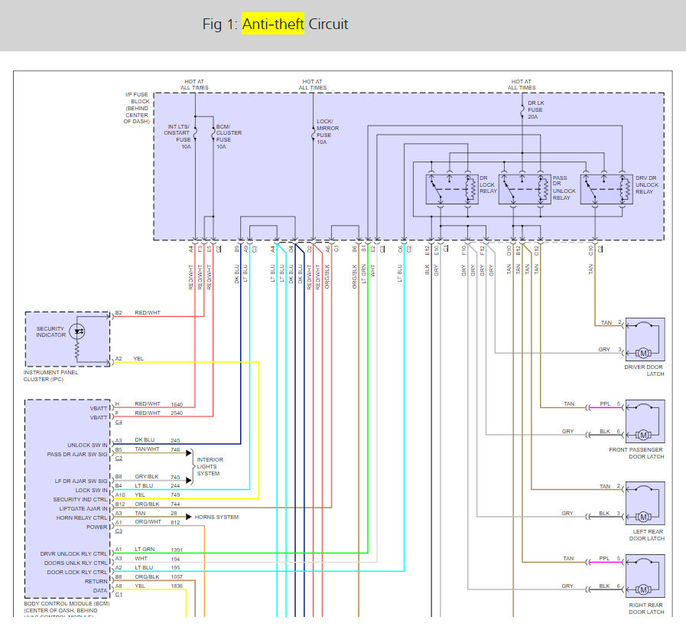Viewport: 686px width, 630px height.
Task: Select the DR LOCK RELAY switch symbol
Action: [x=452, y=189]
